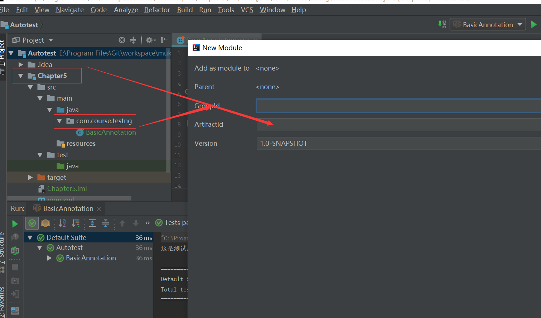This screenshot has height=318, width=541.
Task: Collapse the Default Suite test node
Action: (30, 238)
